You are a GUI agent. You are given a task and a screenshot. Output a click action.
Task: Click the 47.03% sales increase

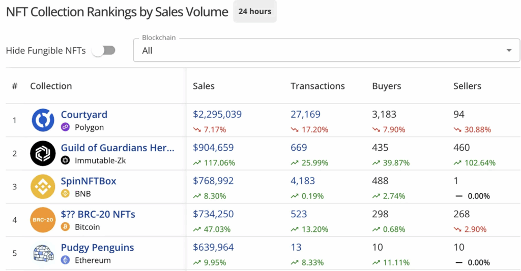[212, 229]
